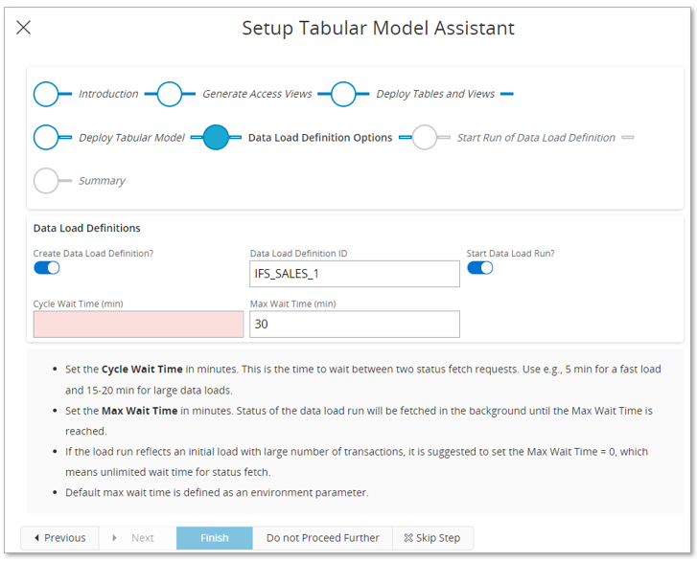This screenshot has width=697, height=562.
Task: Open the Deploy Tabular Model step label
Action: click(x=131, y=138)
